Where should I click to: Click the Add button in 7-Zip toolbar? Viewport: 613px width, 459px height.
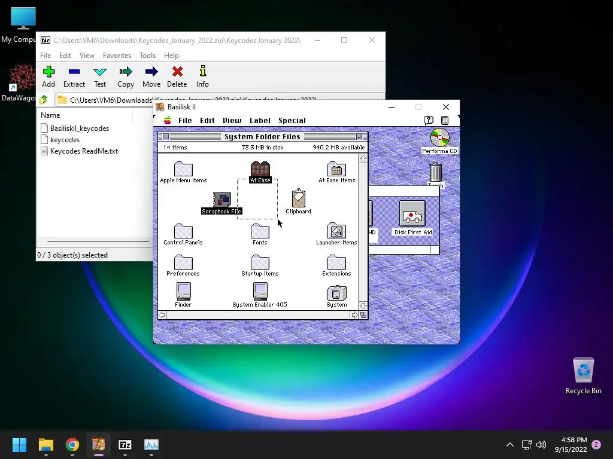pyautogui.click(x=48, y=76)
